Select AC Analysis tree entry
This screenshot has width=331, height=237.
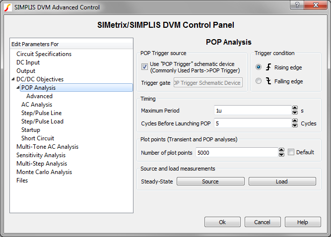(x=37, y=105)
